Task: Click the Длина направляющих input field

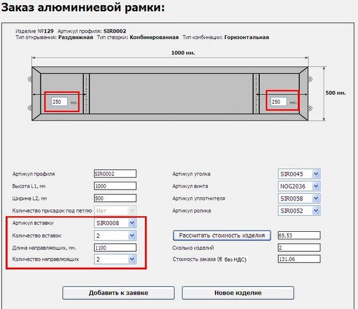Action: (115, 248)
